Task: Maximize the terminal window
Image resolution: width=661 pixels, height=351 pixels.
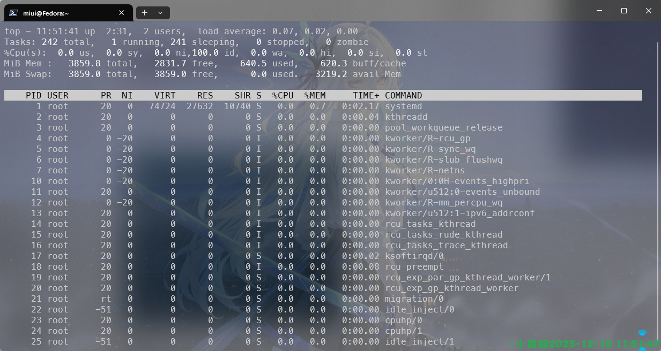Action: (x=624, y=11)
